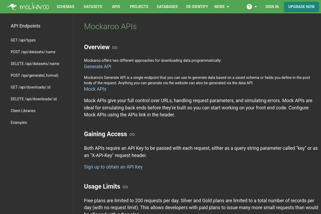Click the UPGRADE NOW button
The image size is (321, 214).
(x=301, y=7)
